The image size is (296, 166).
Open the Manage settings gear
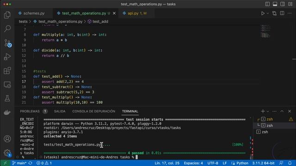7,153
